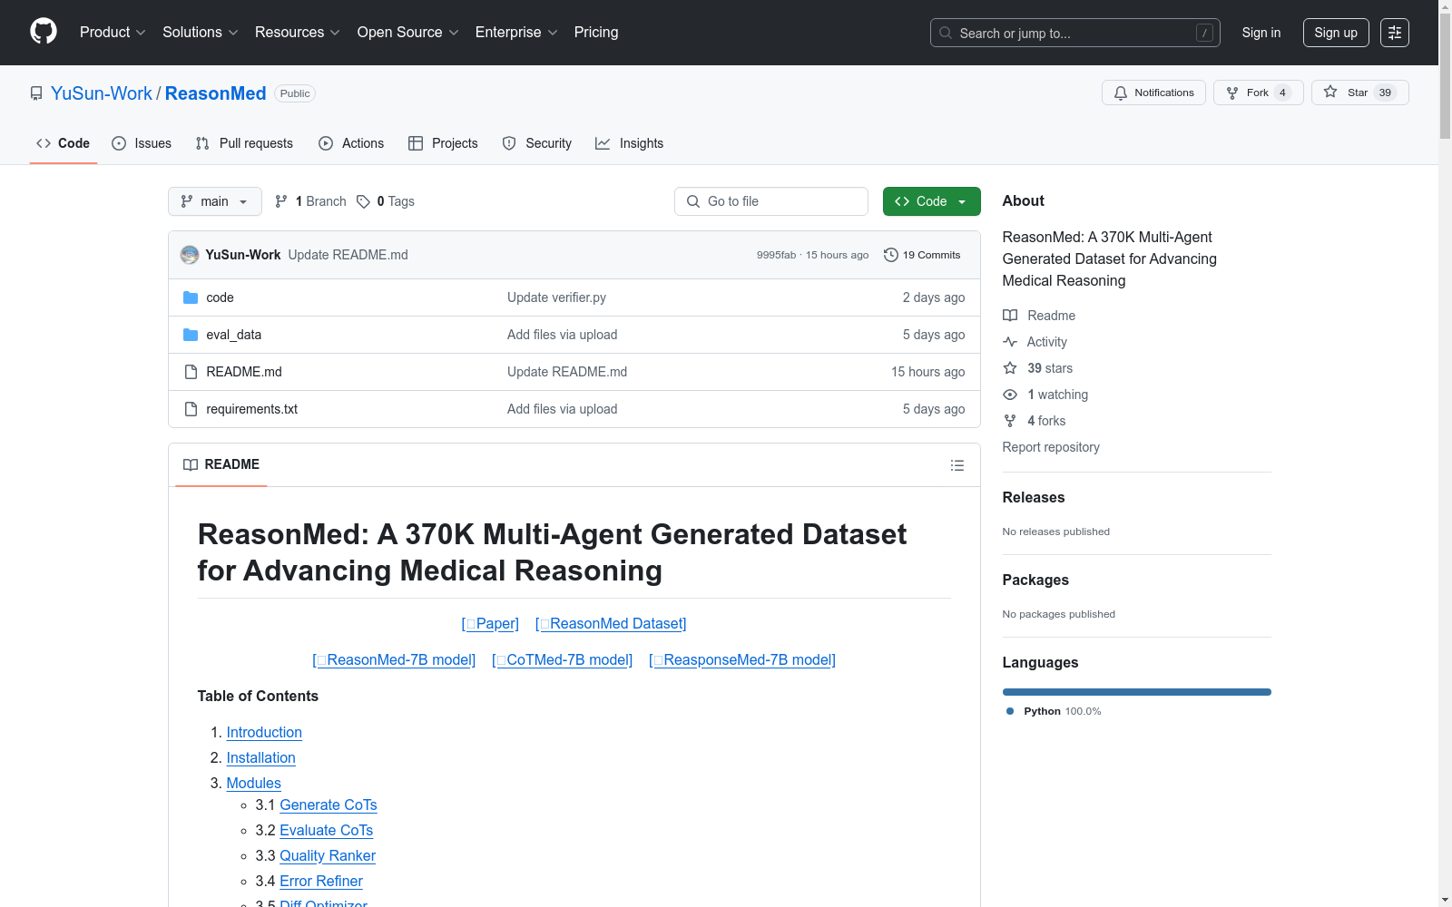Open the requirements.txt file
1452x907 pixels.
point(252,409)
